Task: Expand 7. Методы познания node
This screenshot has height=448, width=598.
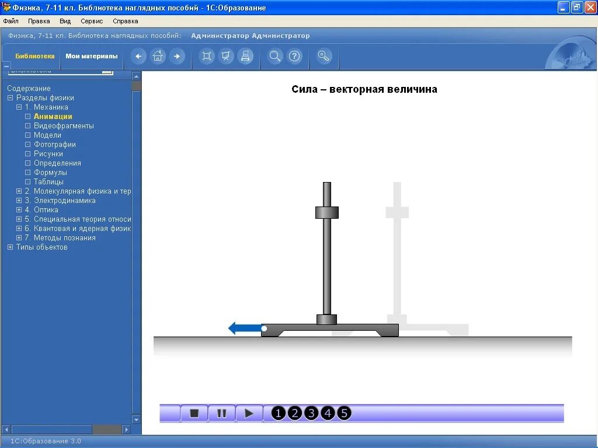Action: 19,238
